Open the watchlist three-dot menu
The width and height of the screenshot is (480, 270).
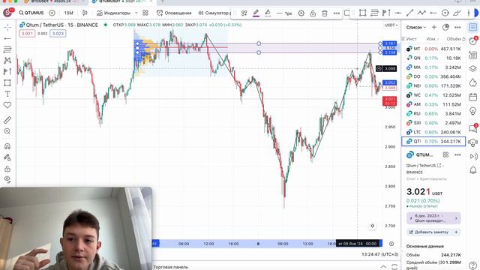[x=457, y=27]
